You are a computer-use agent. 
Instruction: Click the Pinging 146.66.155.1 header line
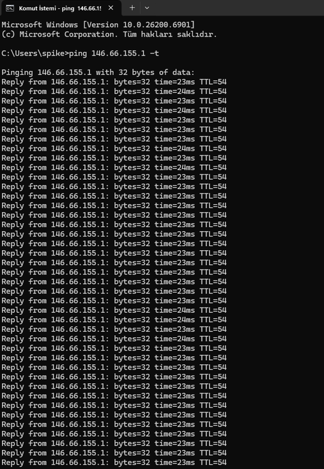pyautogui.click(x=98, y=72)
